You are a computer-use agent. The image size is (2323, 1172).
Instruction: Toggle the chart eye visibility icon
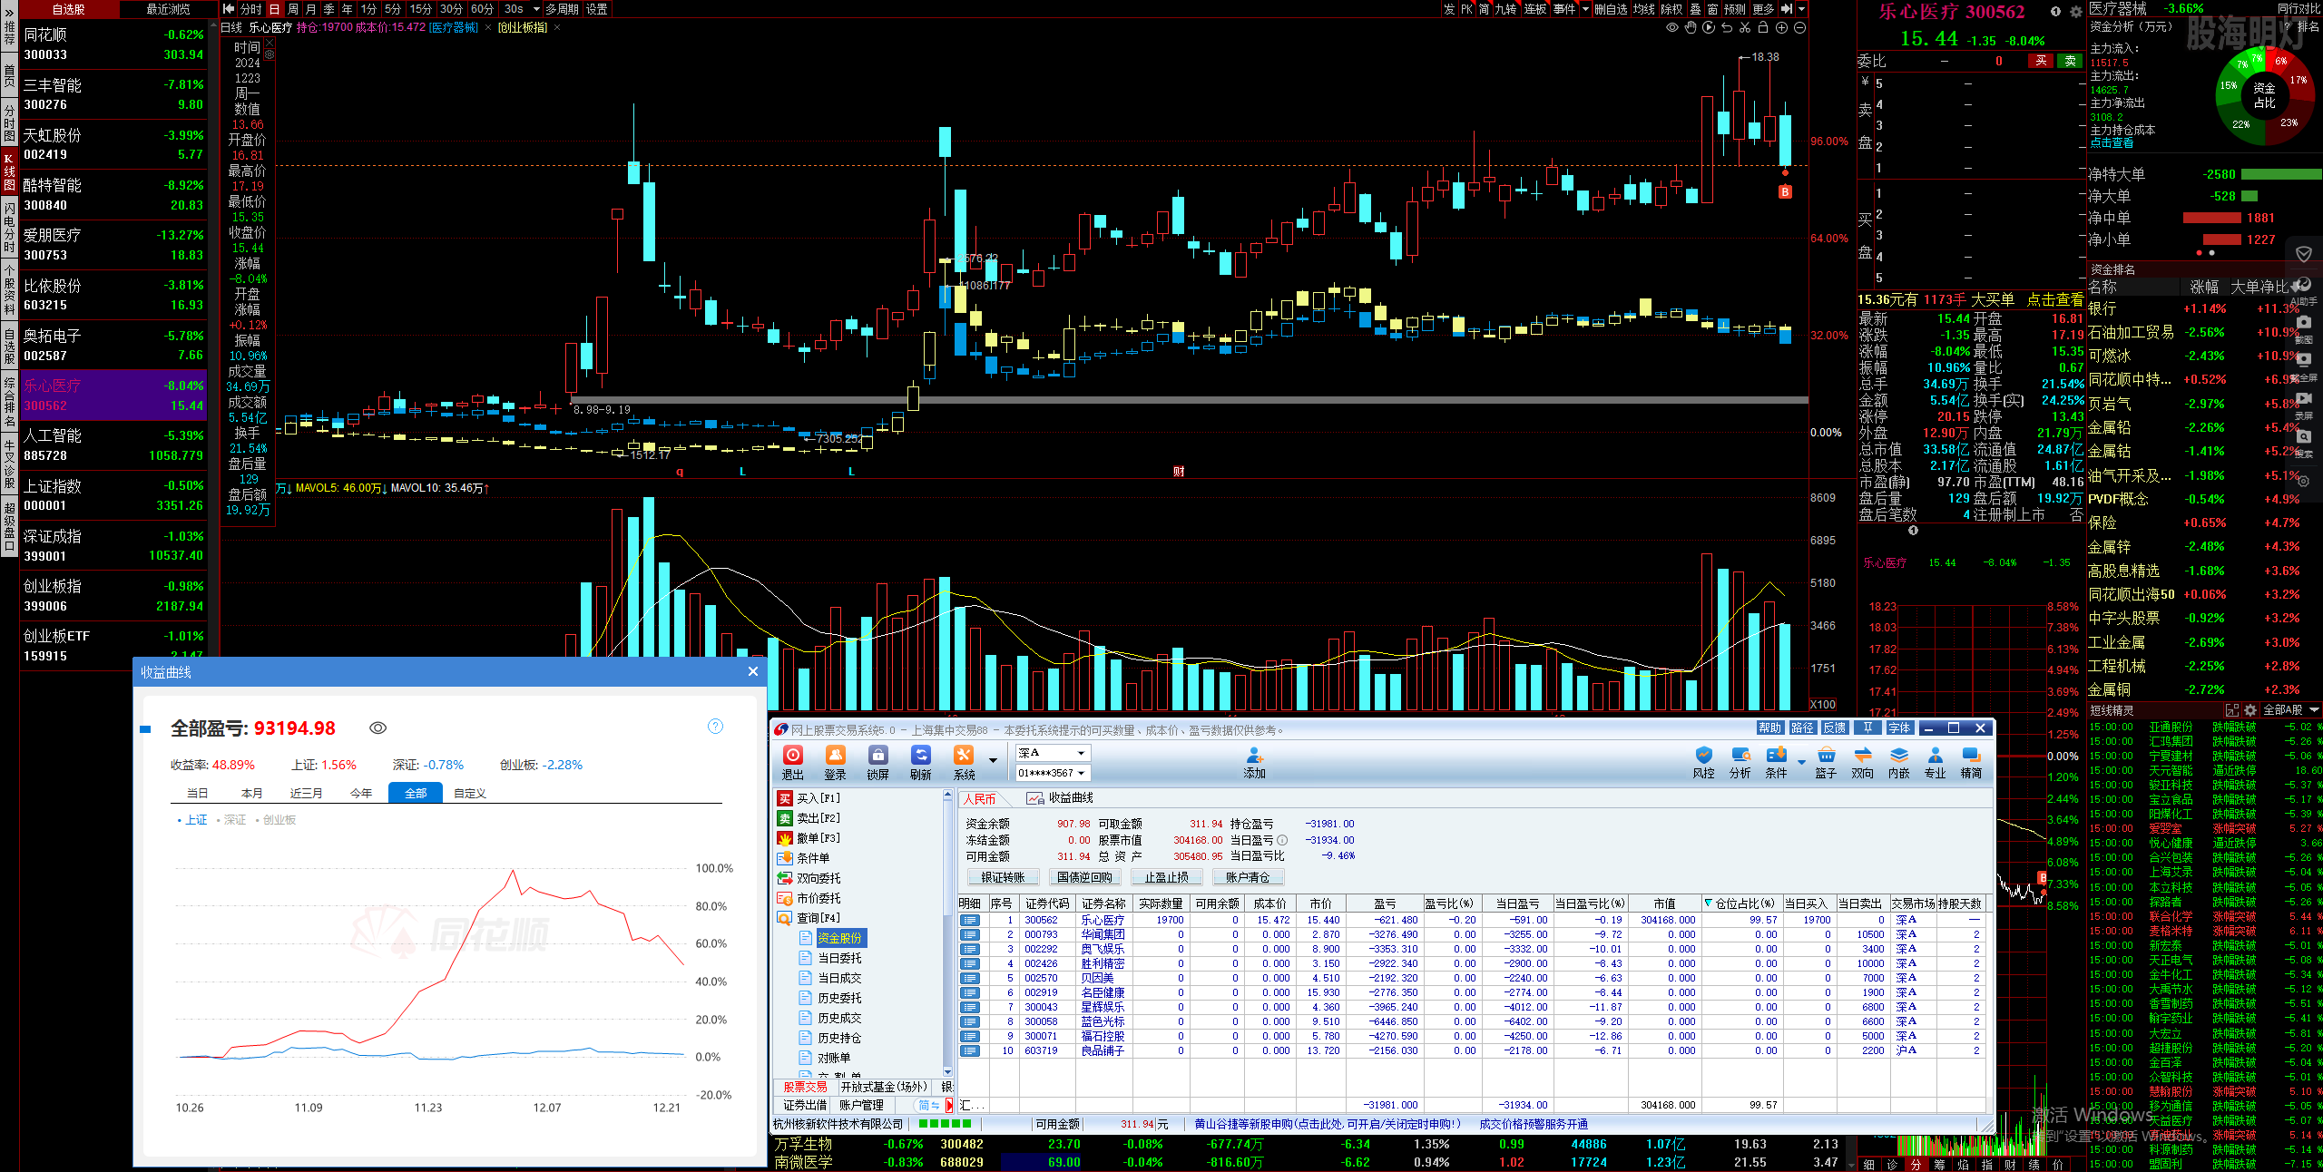[1672, 27]
